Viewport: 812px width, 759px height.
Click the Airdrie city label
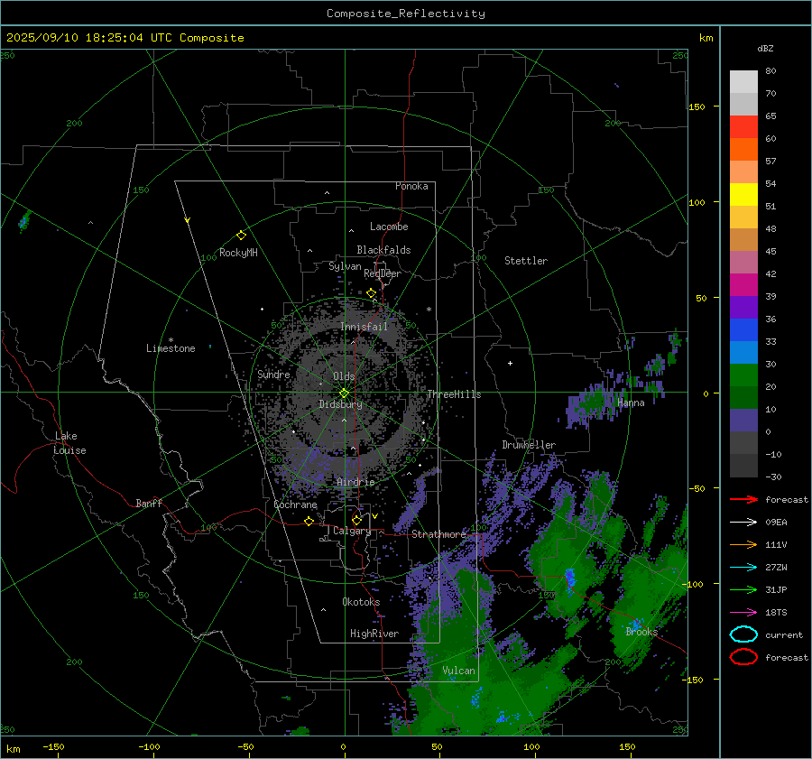coord(355,482)
